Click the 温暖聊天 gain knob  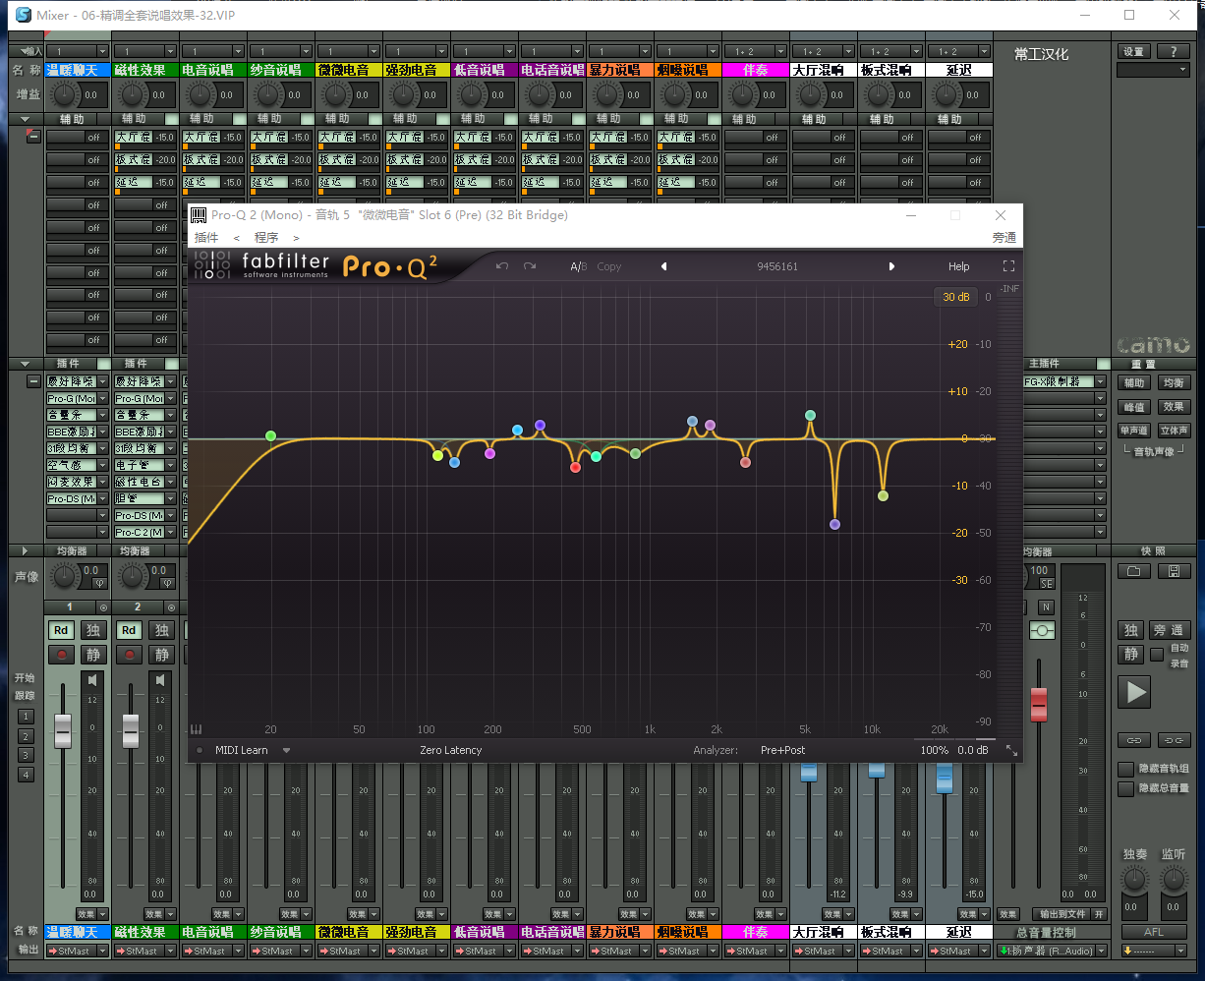pos(65,94)
